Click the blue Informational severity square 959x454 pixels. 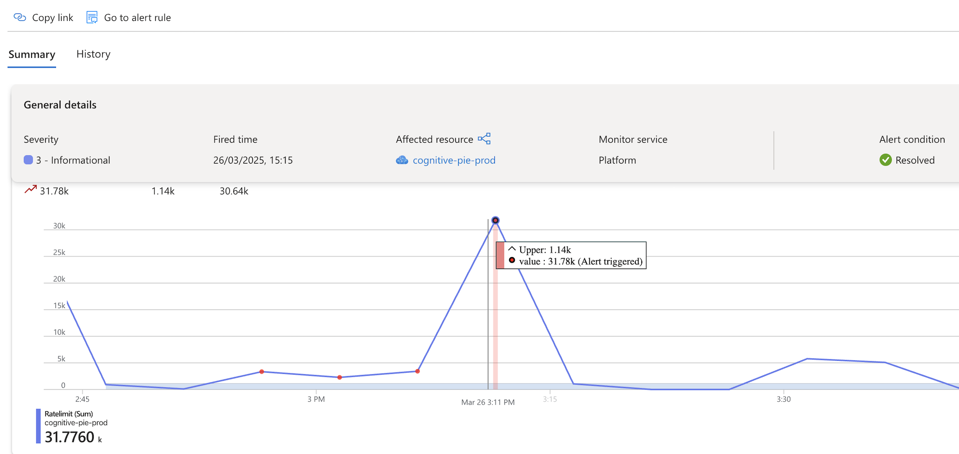tap(28, 160)
